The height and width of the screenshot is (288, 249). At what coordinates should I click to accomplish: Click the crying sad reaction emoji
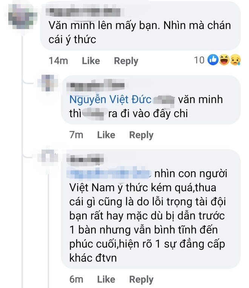point(235,60)
